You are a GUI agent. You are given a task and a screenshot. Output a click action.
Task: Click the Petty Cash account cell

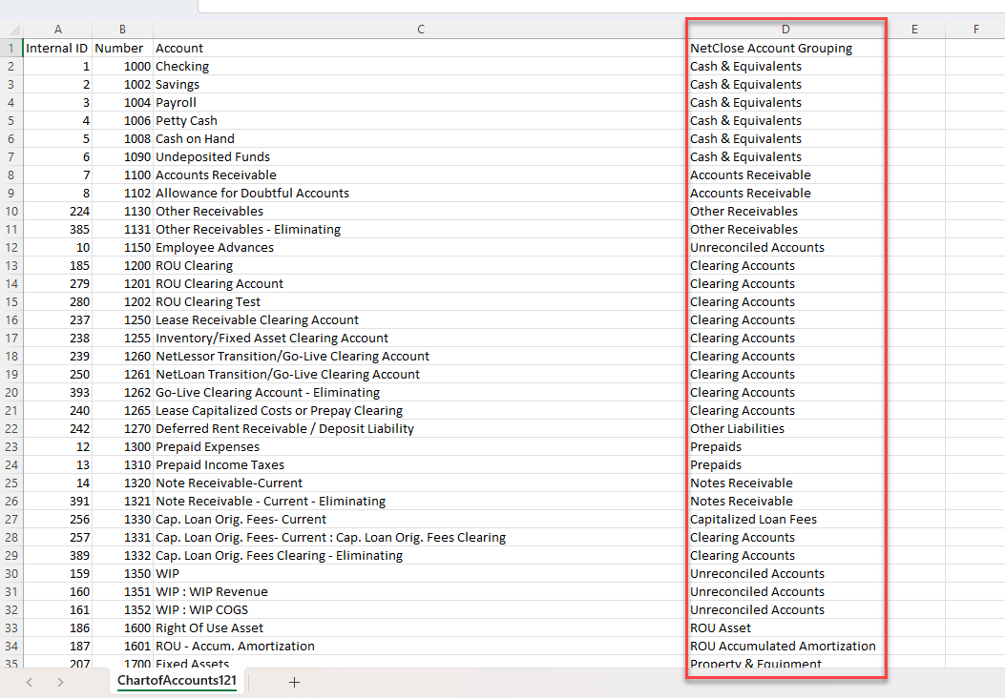point(186,121)
